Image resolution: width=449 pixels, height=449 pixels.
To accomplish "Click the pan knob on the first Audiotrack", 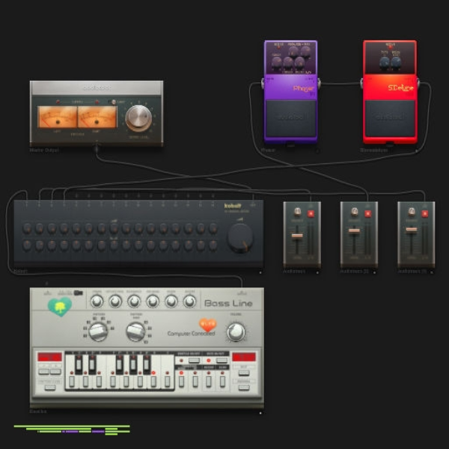I will [x=298, y=212].
